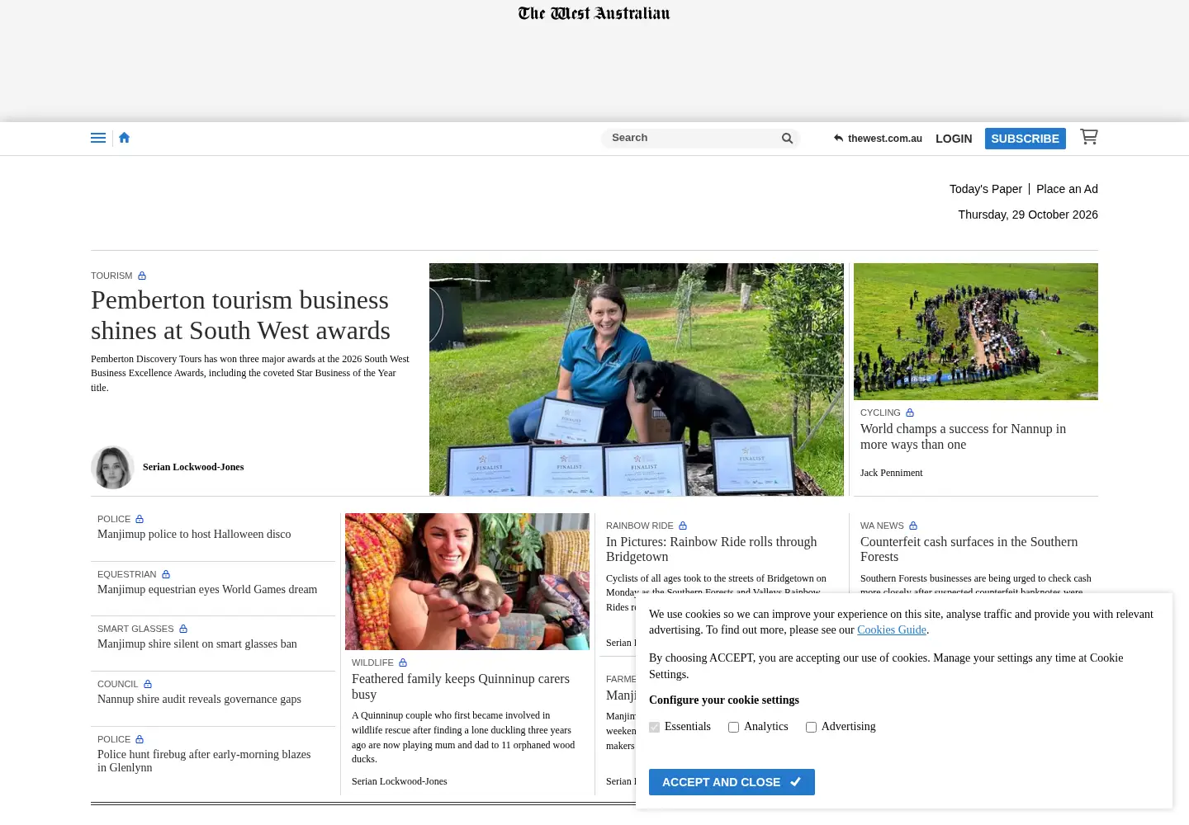Screen dimensions: 1189x825
Task: Click the lock icon beside CYCLING
Action: 910,412
